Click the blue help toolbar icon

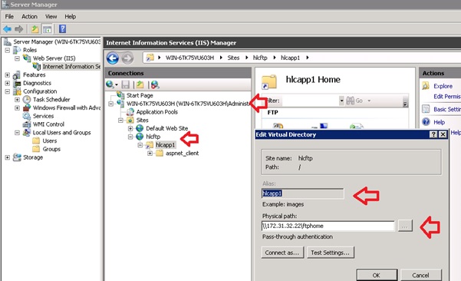[x=62, y=29]
